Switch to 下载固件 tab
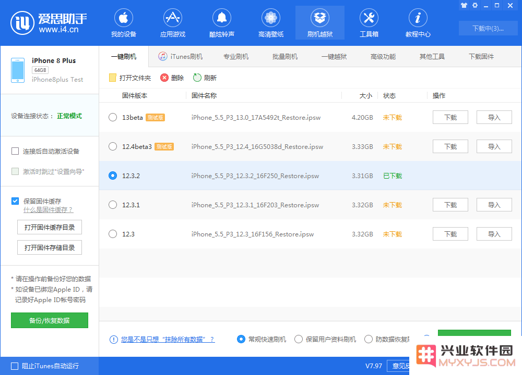Screen dimensions: 522x375 pyautogui.click(x=481, y=56)
